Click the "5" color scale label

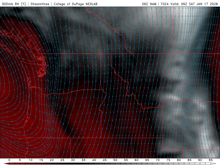20,160
